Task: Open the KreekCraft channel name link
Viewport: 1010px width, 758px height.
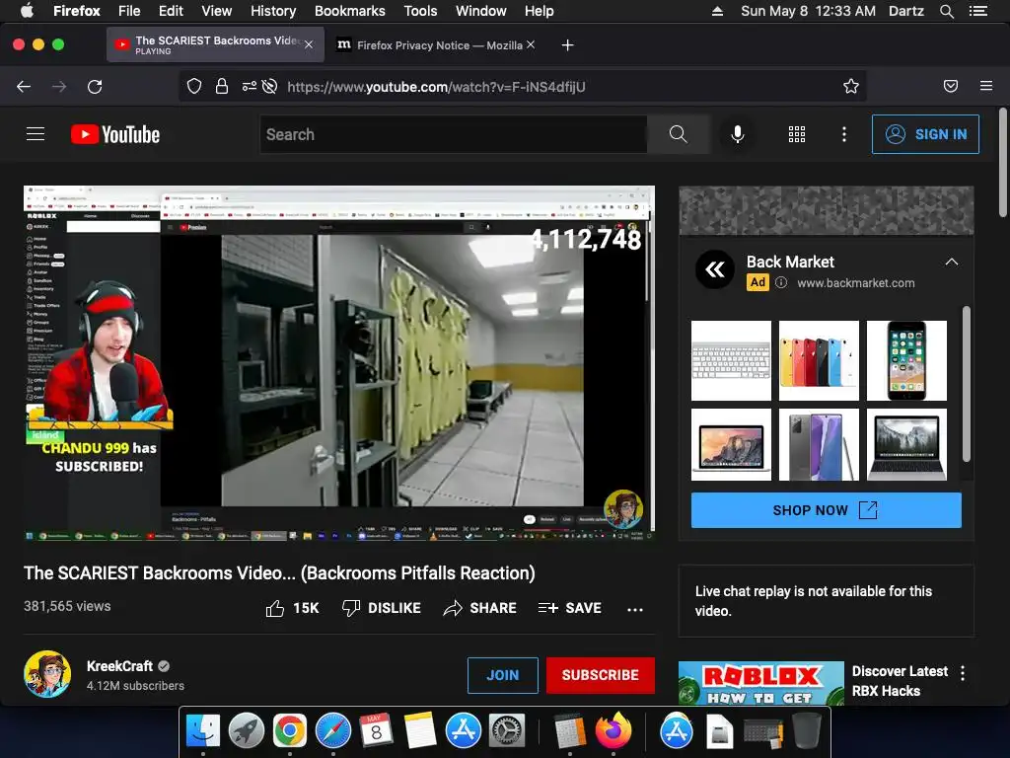Action: click(119, 666)
